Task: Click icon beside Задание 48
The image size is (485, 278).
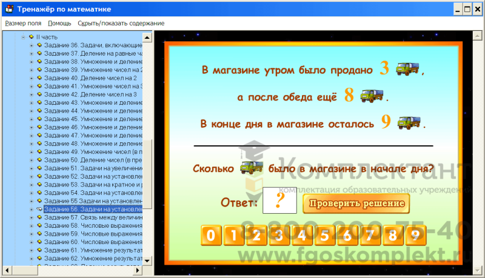Action: click(39, 144)
